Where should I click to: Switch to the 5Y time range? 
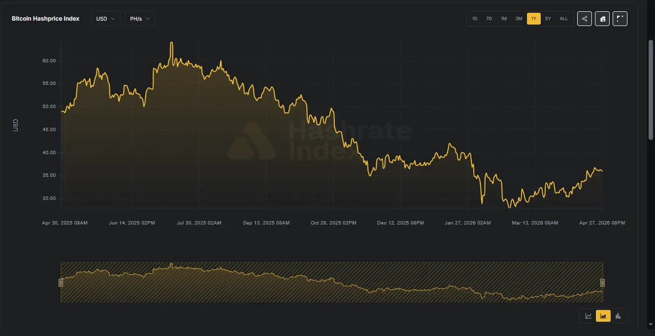click(x=548, y=18)
